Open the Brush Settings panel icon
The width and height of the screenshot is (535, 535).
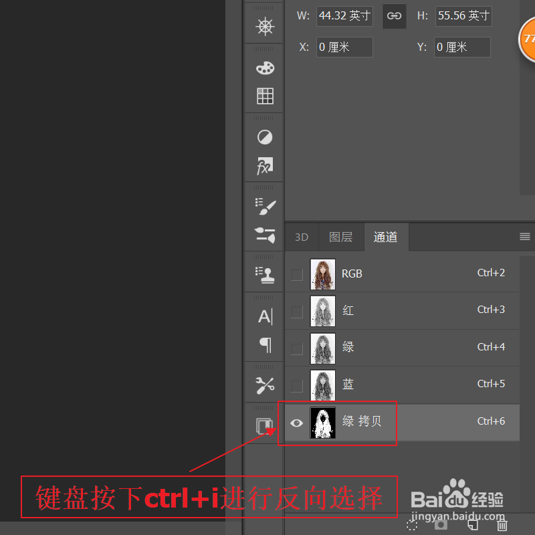coord(265,207)
